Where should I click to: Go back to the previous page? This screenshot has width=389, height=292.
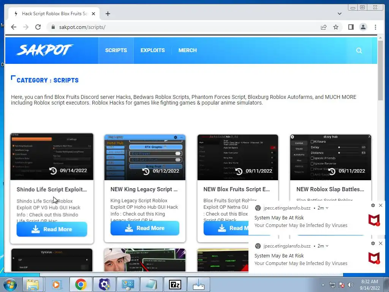tap(14, 27)
